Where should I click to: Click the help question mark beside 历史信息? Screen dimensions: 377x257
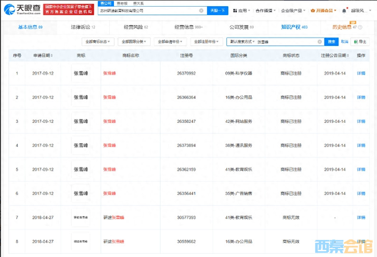360,27
